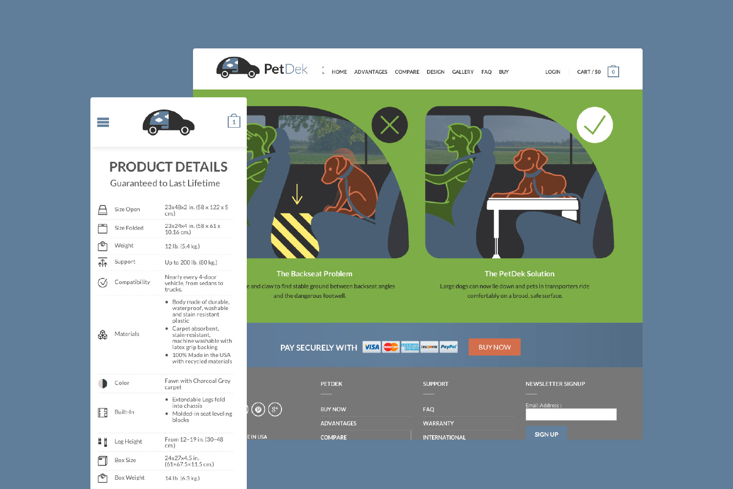Click the PetDek logo in desktop header

(262, 68)
